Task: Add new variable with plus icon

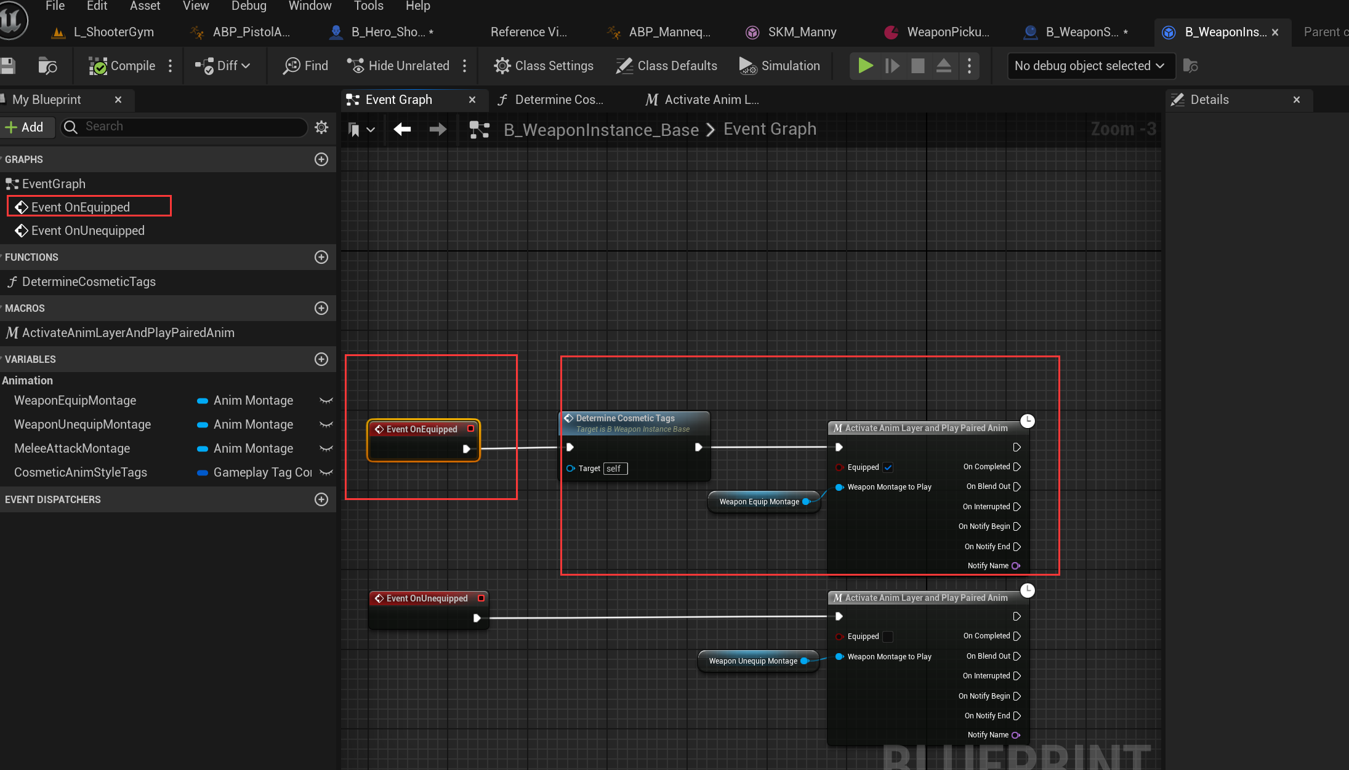Action: (x=321, y=359)
